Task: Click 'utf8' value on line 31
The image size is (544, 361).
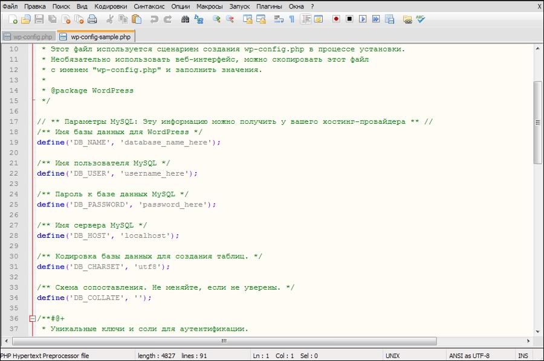Action: coord(147,267)
